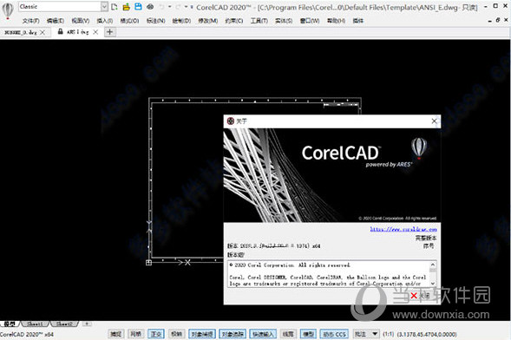The height and width of the screenshot is (340, 511).
Task: Open the 插件 Plugins menu
Action: coord(357,21)
